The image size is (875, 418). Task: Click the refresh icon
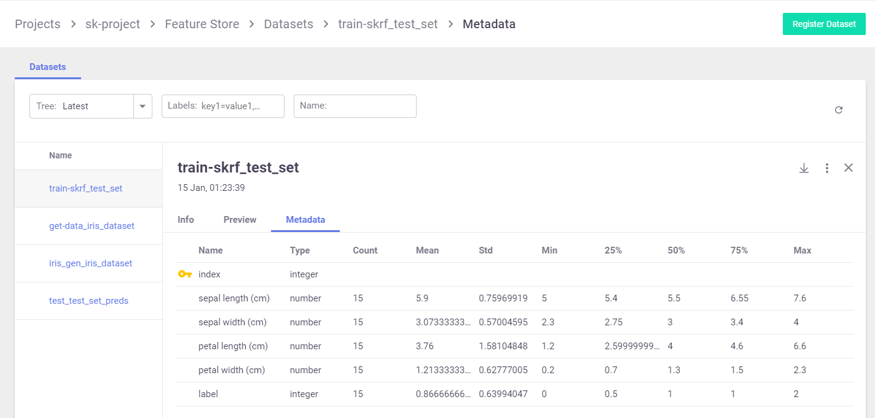pos(839,110)
